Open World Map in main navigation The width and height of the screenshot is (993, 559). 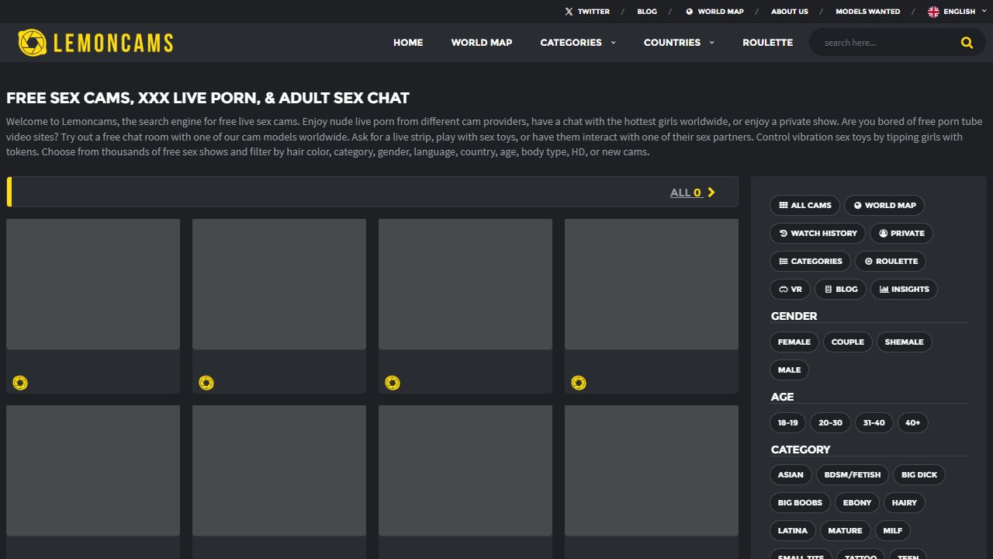click(482, 43)
